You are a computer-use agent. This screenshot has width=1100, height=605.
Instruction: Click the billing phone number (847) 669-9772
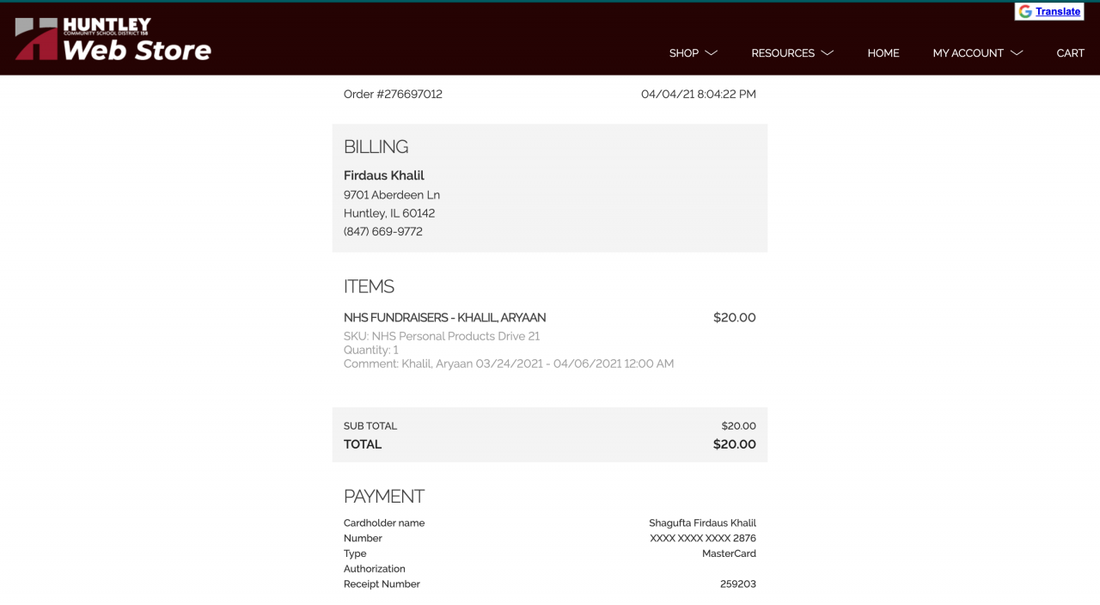coord(383,232)
